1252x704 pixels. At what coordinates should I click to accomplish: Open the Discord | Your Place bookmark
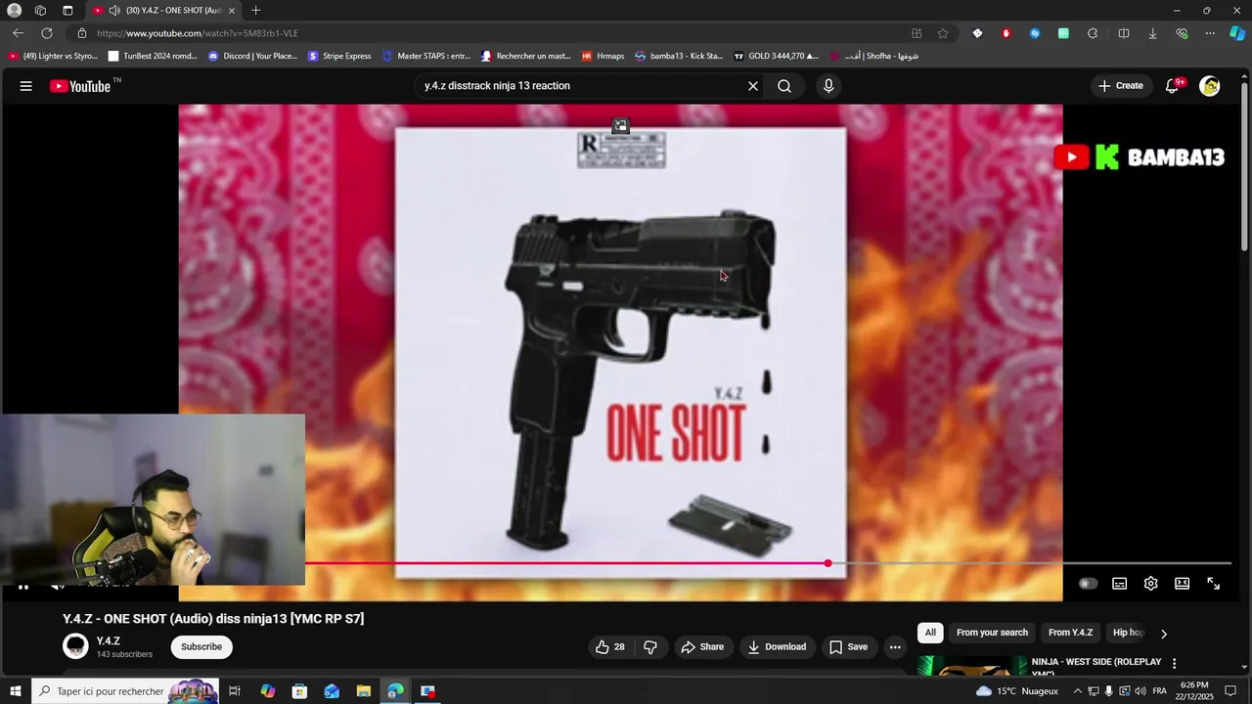tap(252, 56)
